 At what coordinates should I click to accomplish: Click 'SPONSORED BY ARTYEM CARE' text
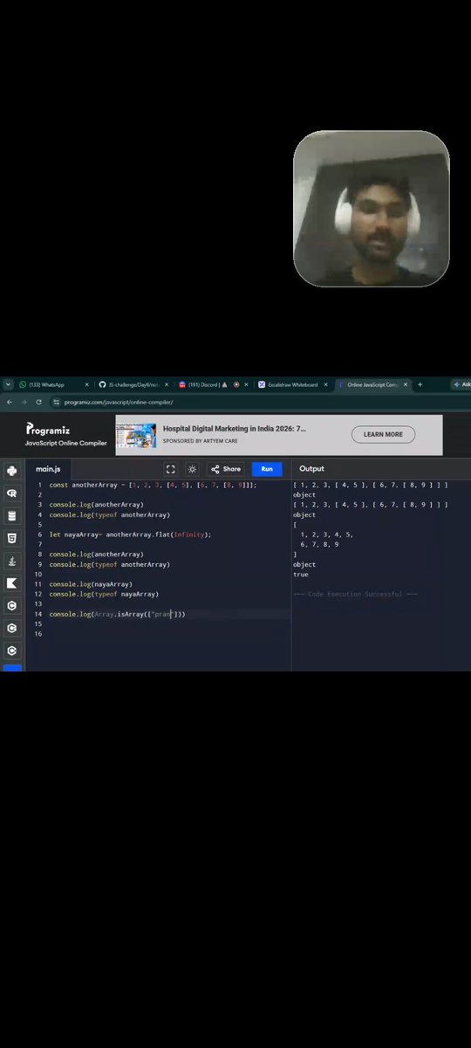pyautogui.click(x=199, y=442)
